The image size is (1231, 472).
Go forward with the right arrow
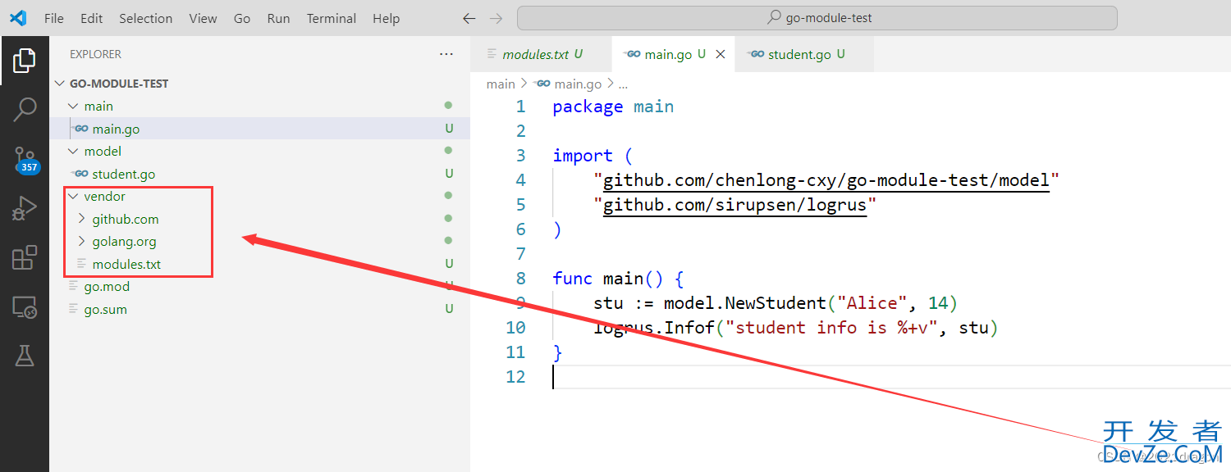[496, 18]
